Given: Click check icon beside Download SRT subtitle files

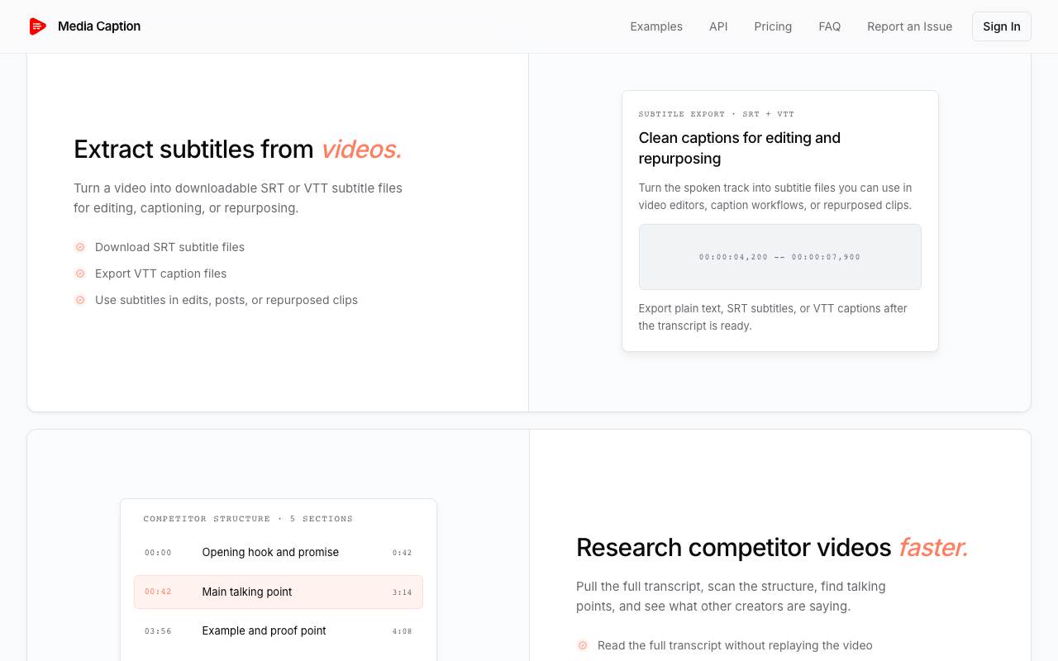Looking at the screenshot, I should [x=80, y=247].
